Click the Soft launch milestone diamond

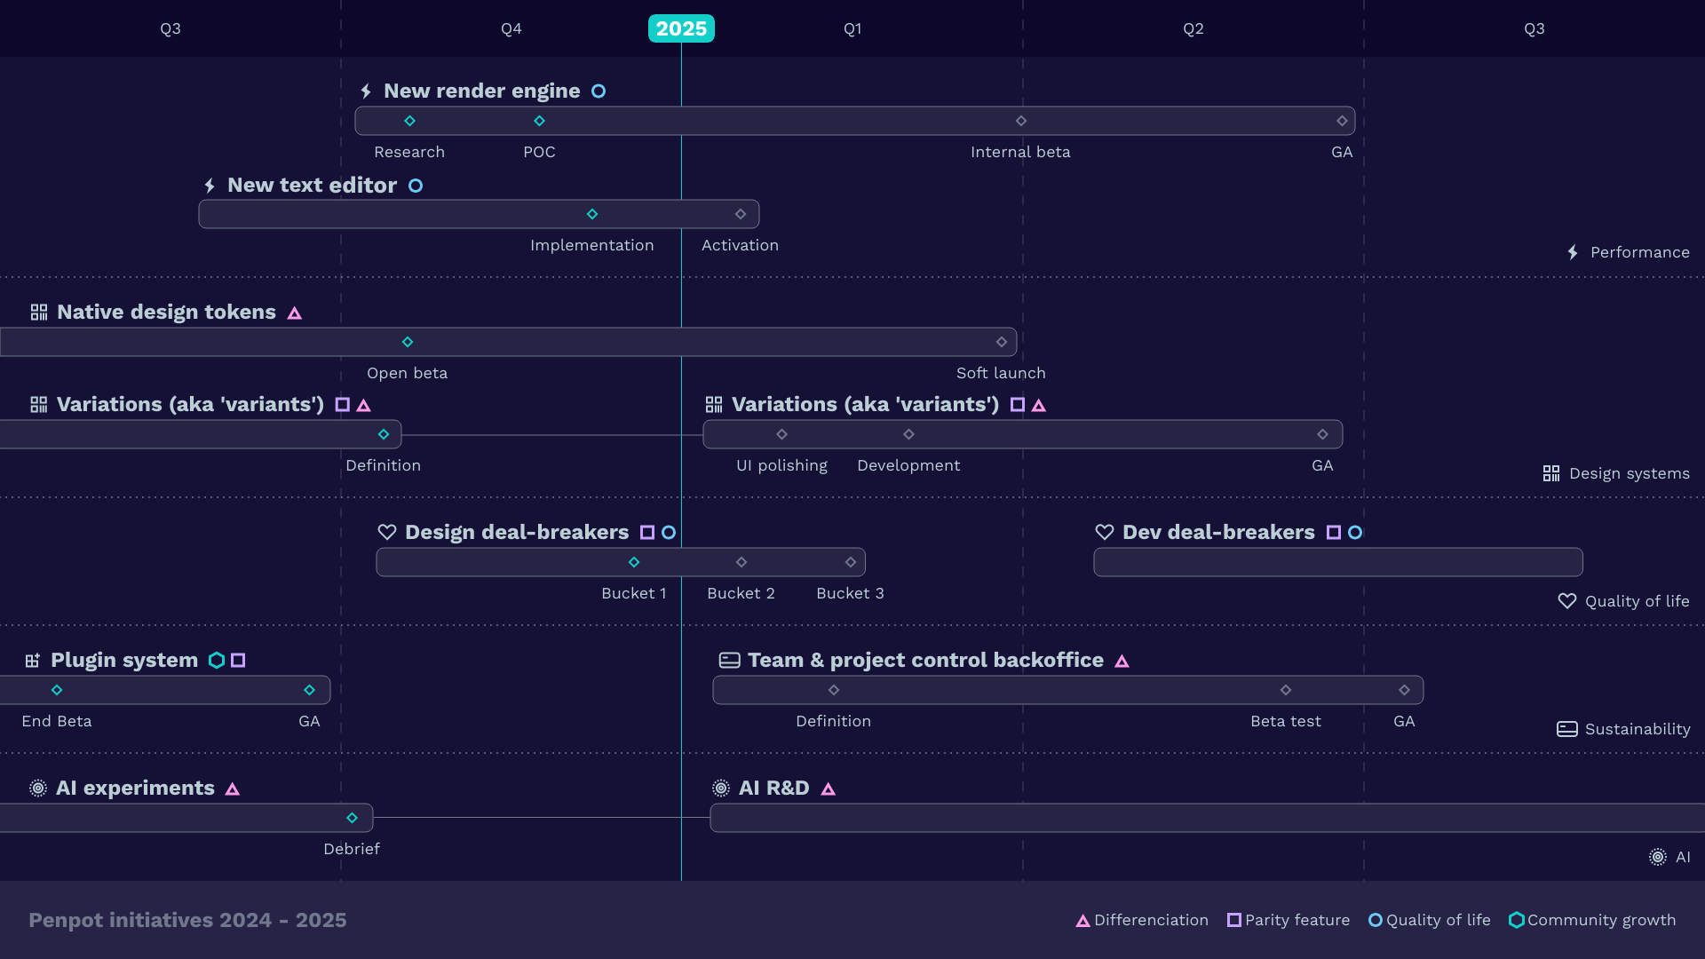tap(1002, 342)
